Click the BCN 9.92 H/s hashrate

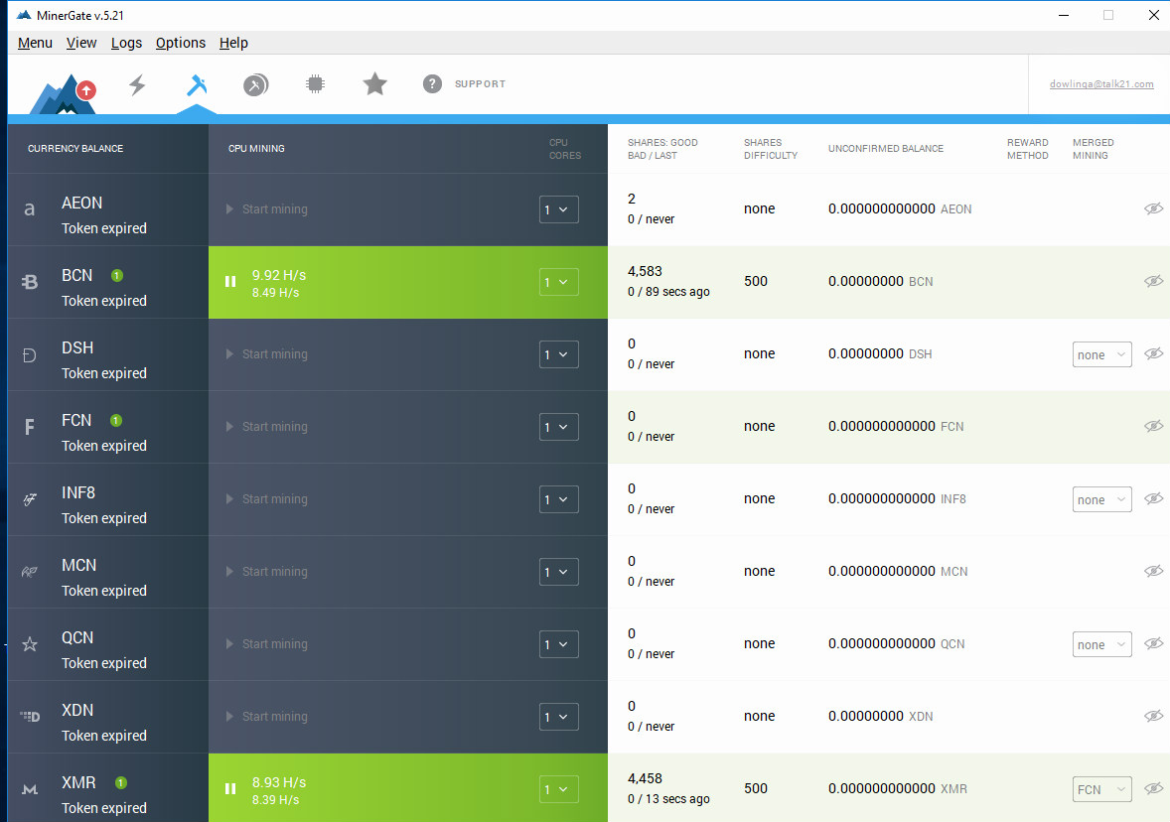click(279, 275)
